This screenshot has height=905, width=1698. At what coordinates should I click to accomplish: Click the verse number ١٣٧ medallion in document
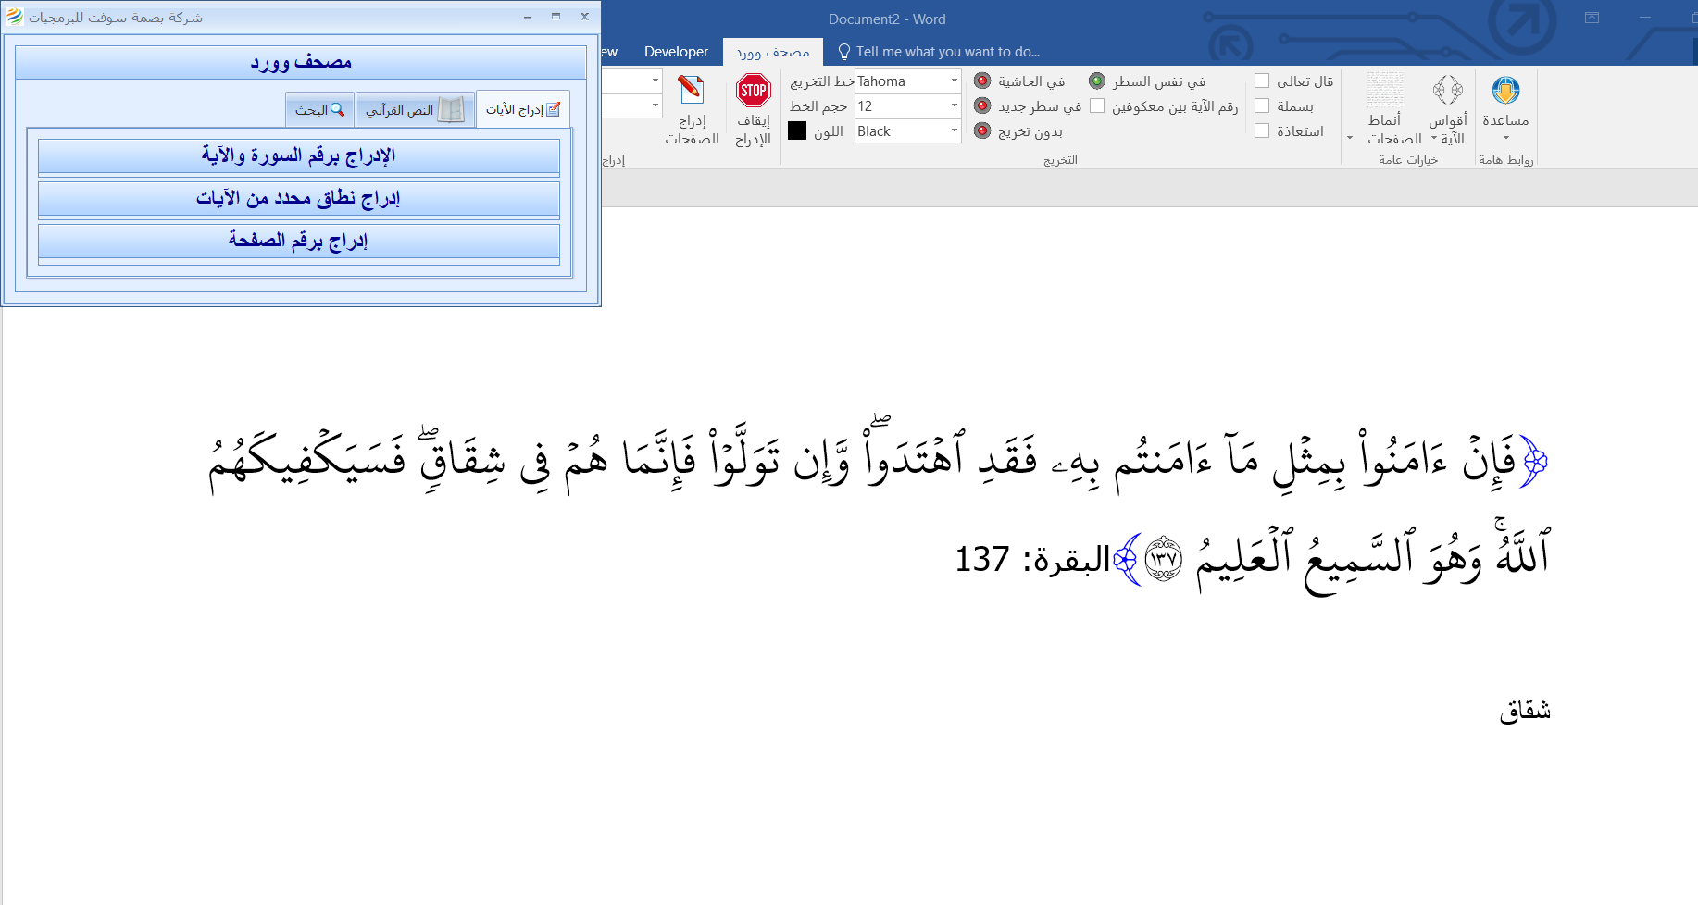[1164, 559]
